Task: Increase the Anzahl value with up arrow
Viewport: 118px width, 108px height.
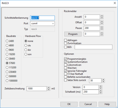Action: tap(102, 16)
